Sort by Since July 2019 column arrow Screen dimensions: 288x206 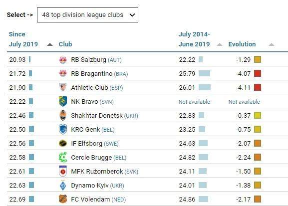[x=50, y=44]
